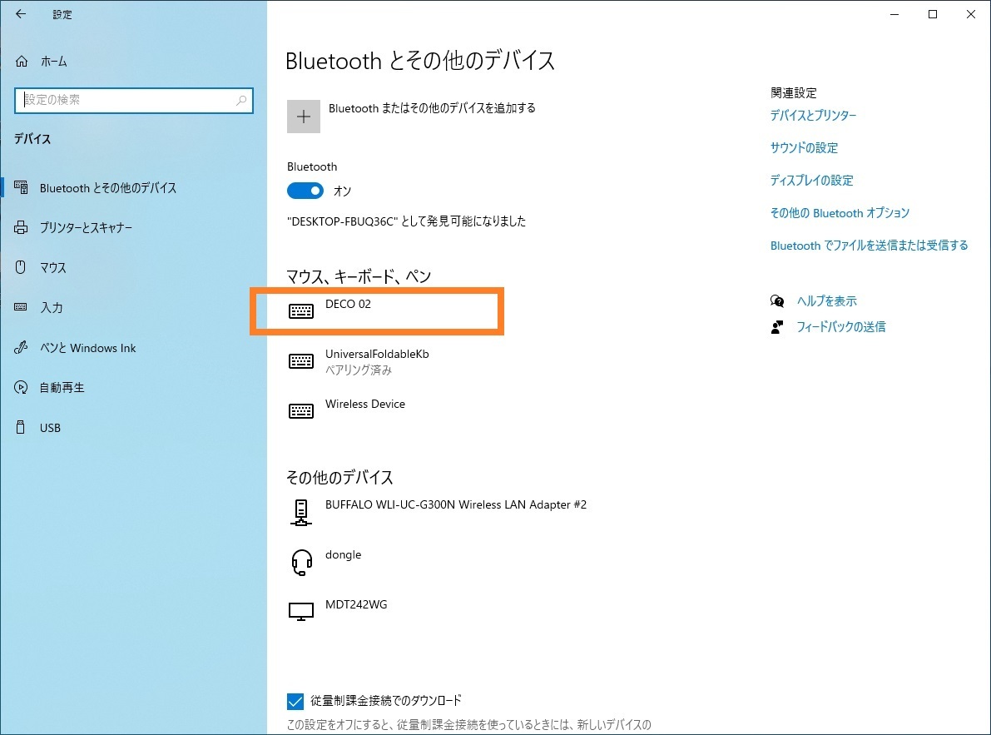Image resolution: width=991 pixels, height=735 pixels.
Task: Open the ホーム home page
Action: click(x=54, y=62)
